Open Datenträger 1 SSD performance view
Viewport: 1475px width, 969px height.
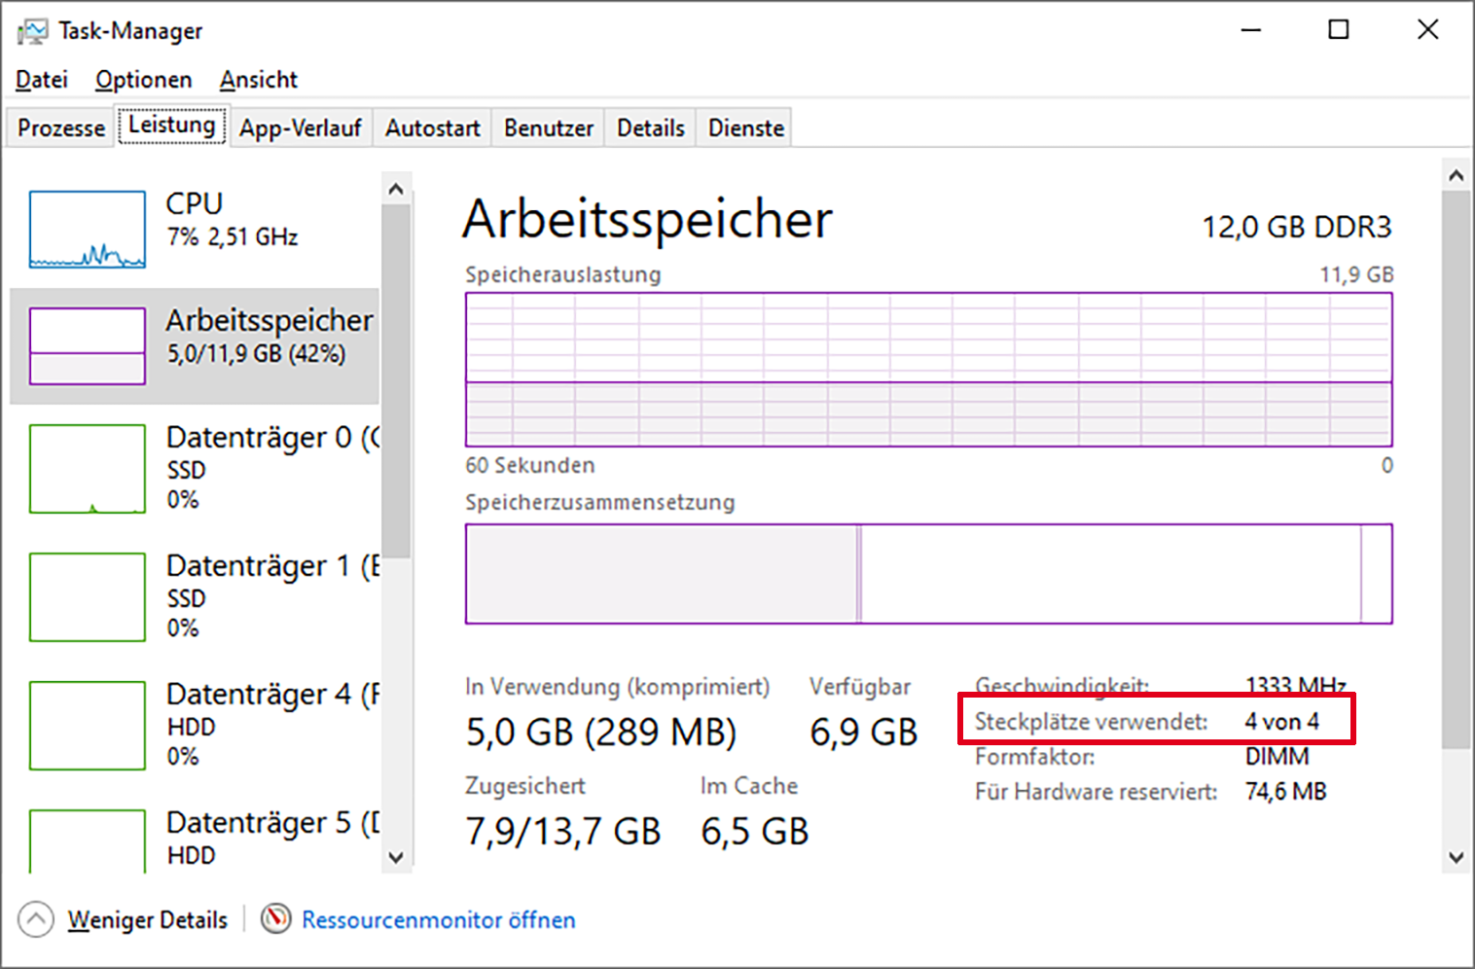(195, 595)
